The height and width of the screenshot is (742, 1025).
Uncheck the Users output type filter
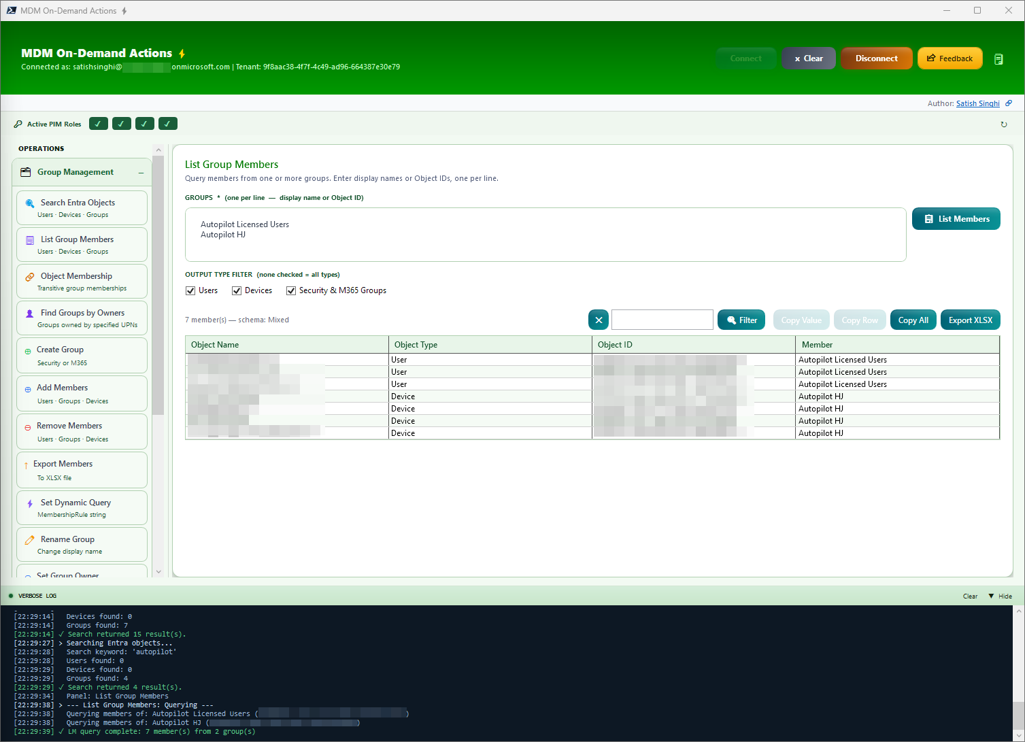191,290
